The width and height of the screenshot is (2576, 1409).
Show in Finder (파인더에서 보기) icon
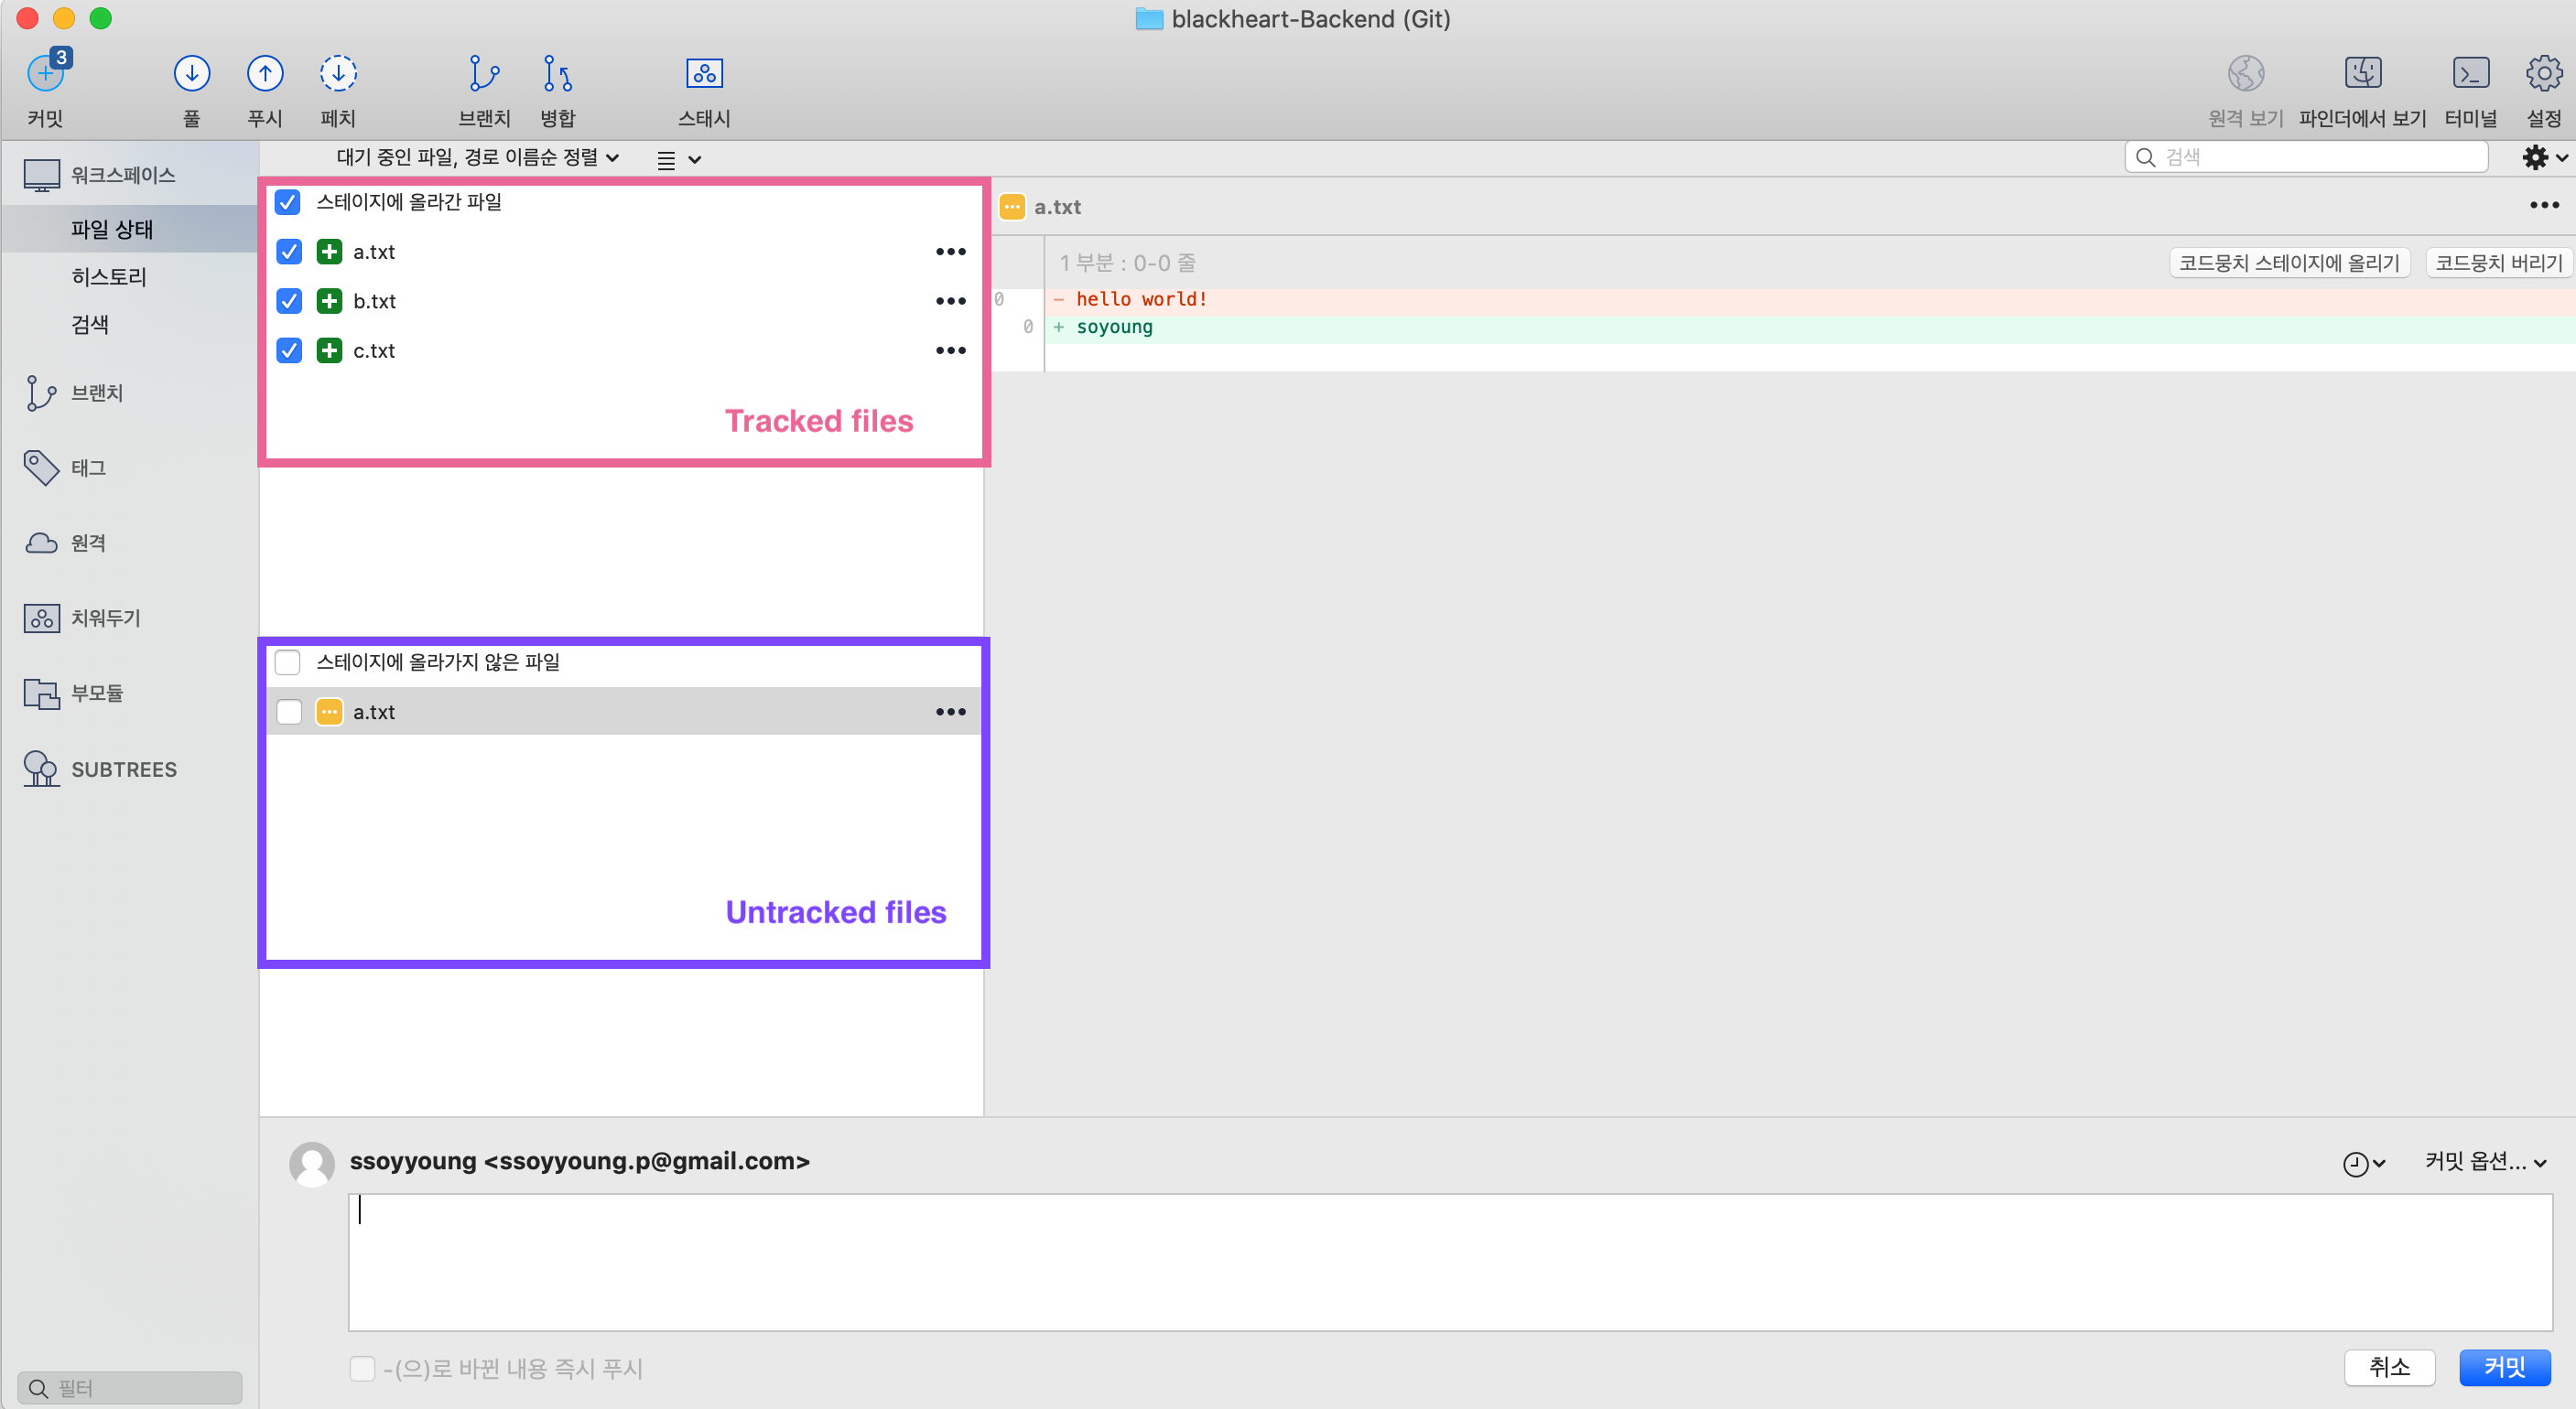(x=2362, y=74)
